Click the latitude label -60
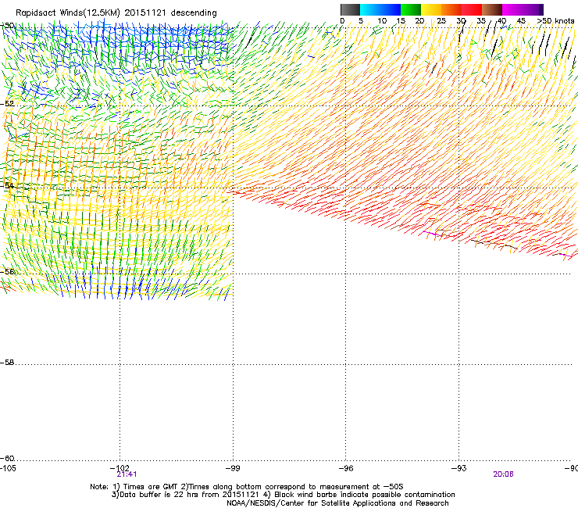578x508 pixels. pos(7,459)
